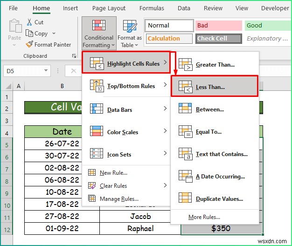Choose Less Than... menu entry
292x246 pixels.
215,86
